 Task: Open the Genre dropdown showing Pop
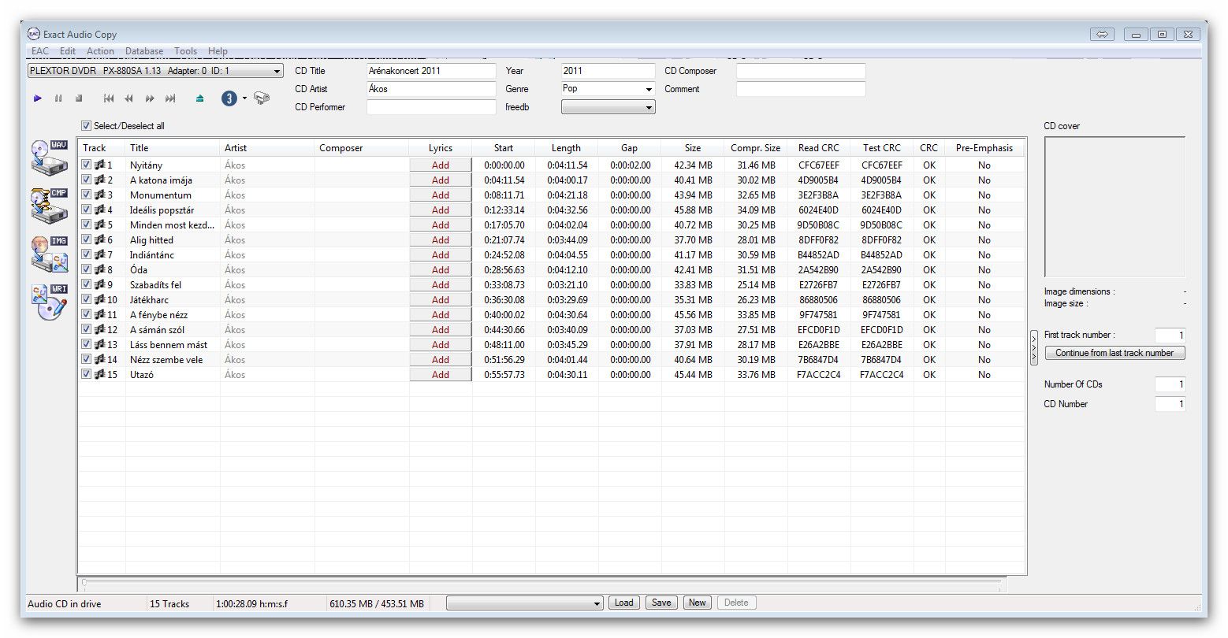[x=608, y=89]
